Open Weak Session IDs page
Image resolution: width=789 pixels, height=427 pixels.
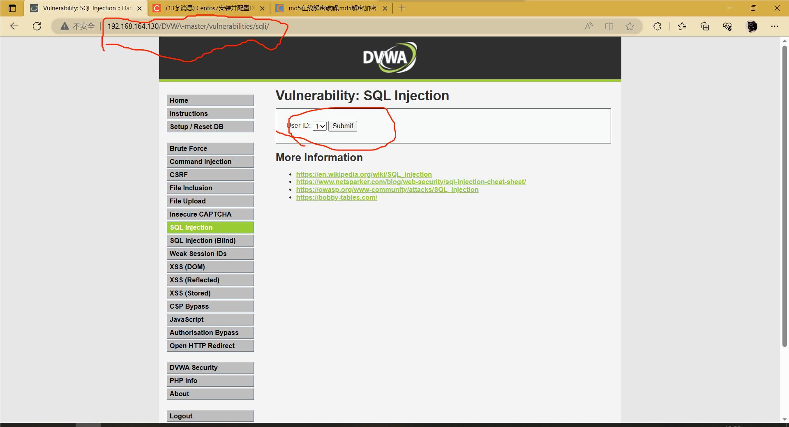(210, 254)
